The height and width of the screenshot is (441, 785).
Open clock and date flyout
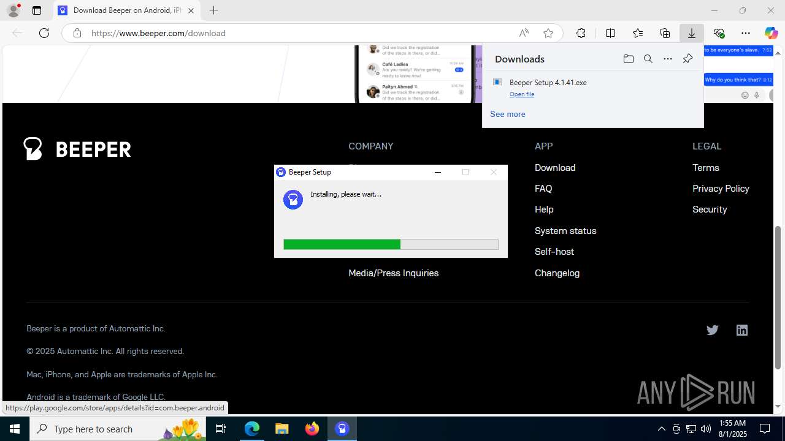(x=732, y=429)
